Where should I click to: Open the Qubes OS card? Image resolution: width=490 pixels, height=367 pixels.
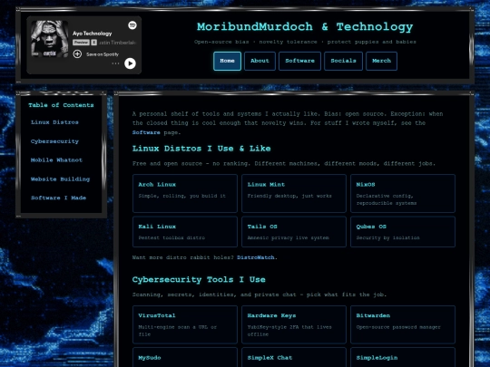(403, 232)
